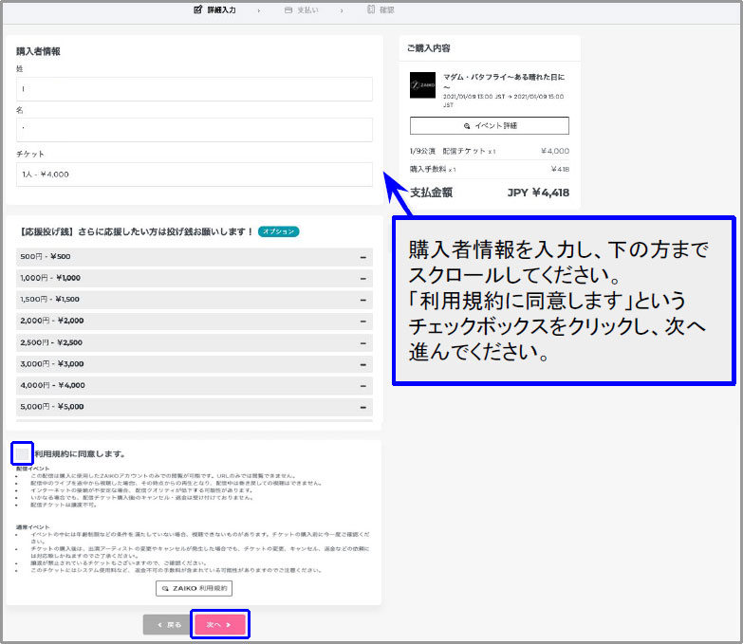Click the event title マダム・バタフライ
This screenshot has width=743, height=644.
click(x=504, y=81)
